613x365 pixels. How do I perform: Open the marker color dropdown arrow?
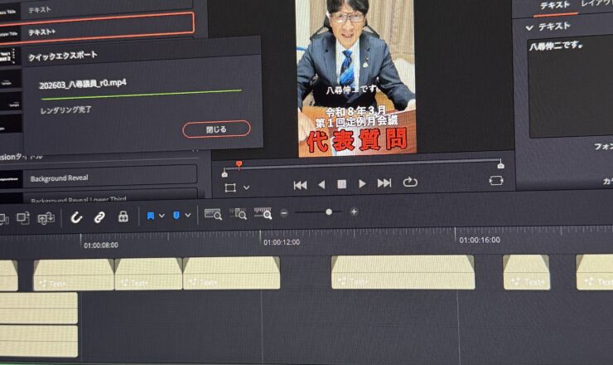tap(188, 216)
